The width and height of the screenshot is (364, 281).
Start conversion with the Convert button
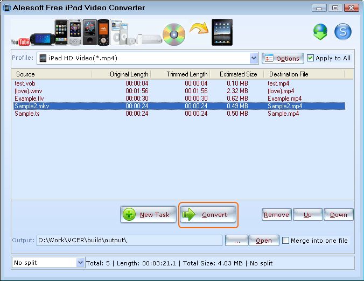click(x=208, y=215)
